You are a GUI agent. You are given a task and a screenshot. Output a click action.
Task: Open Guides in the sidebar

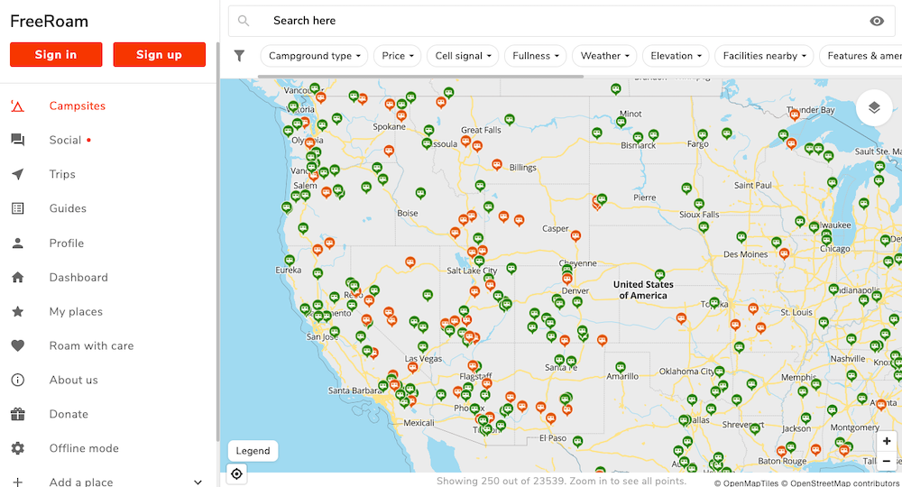(68, 208)
